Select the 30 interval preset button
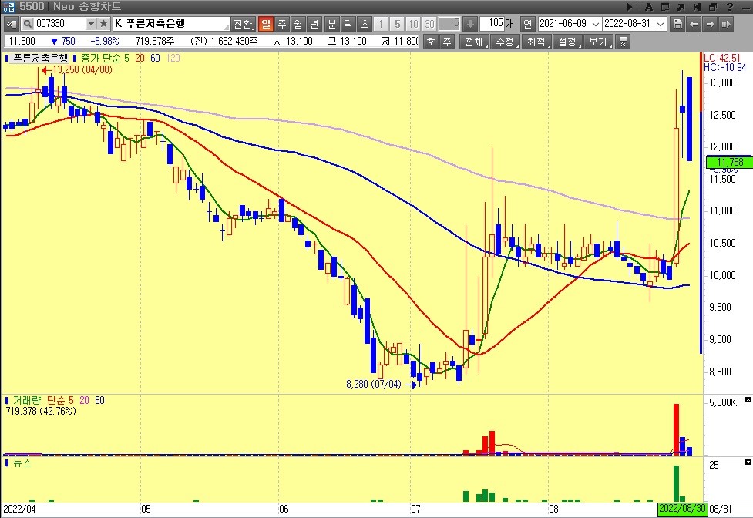The height and width of the screenshot is (518, 753). (429, 24)
